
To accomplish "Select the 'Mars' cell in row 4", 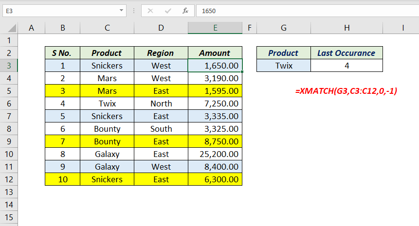I will (x=107, y=78).
